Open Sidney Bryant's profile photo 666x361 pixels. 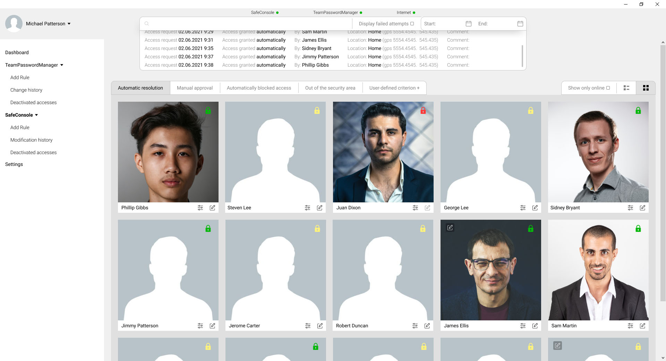598,152
